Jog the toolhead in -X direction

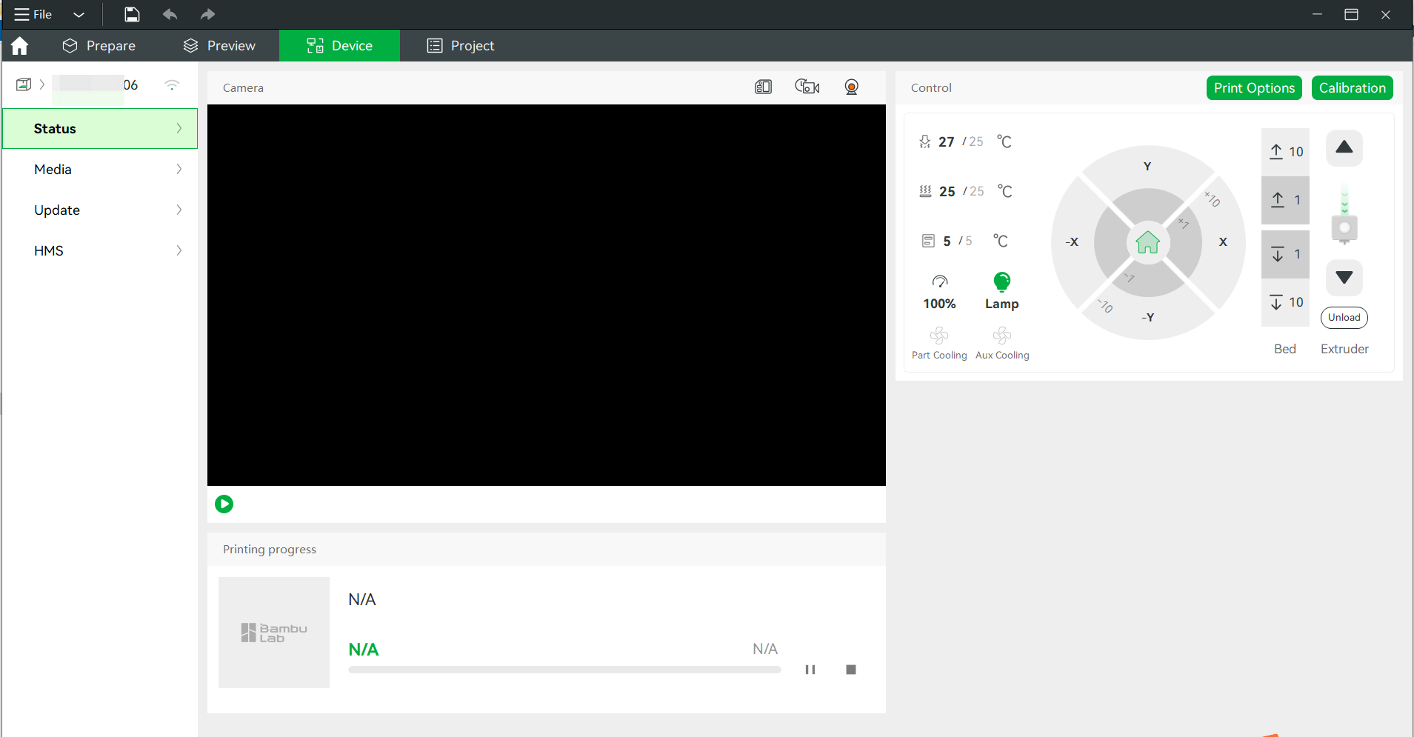[x=1072, y=242]
